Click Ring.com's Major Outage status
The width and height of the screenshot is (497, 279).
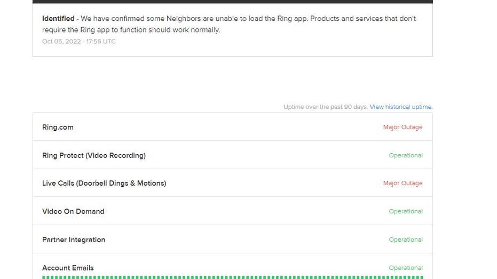(403, 127)
